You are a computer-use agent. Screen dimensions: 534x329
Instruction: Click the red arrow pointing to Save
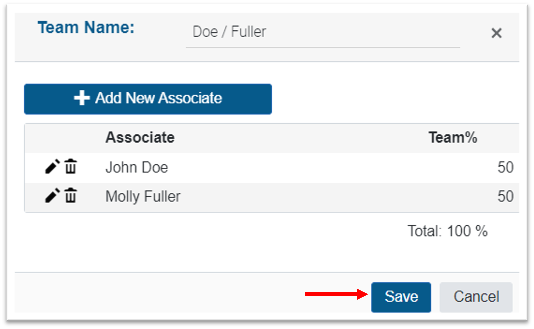[336, 294]
